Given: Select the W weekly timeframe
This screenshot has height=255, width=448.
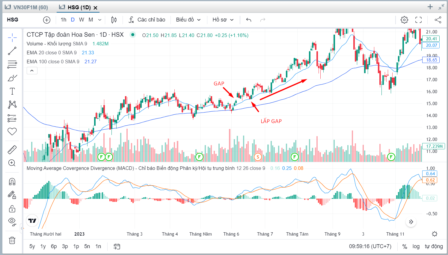Looking at the screenshot, I should [x=82, y=20].
